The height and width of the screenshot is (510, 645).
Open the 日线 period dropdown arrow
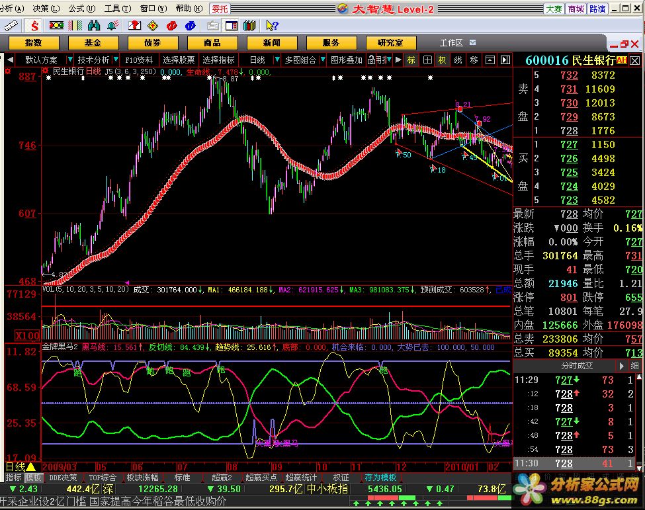pos(277,60)
